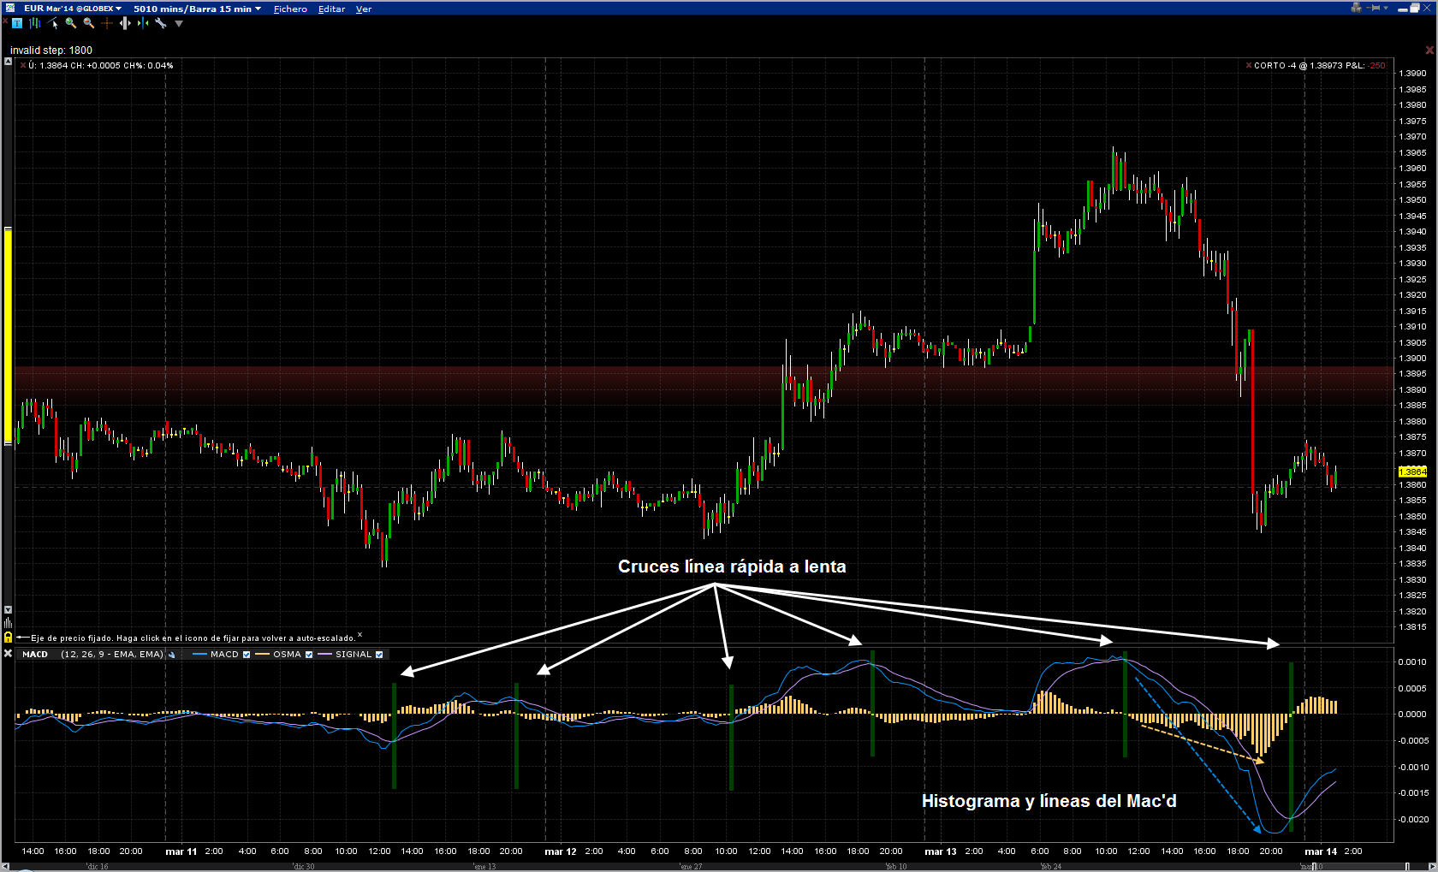Click the red X above the price axis

[x=1429, y=50]
